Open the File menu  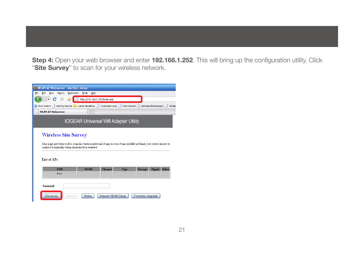[37, 93]
